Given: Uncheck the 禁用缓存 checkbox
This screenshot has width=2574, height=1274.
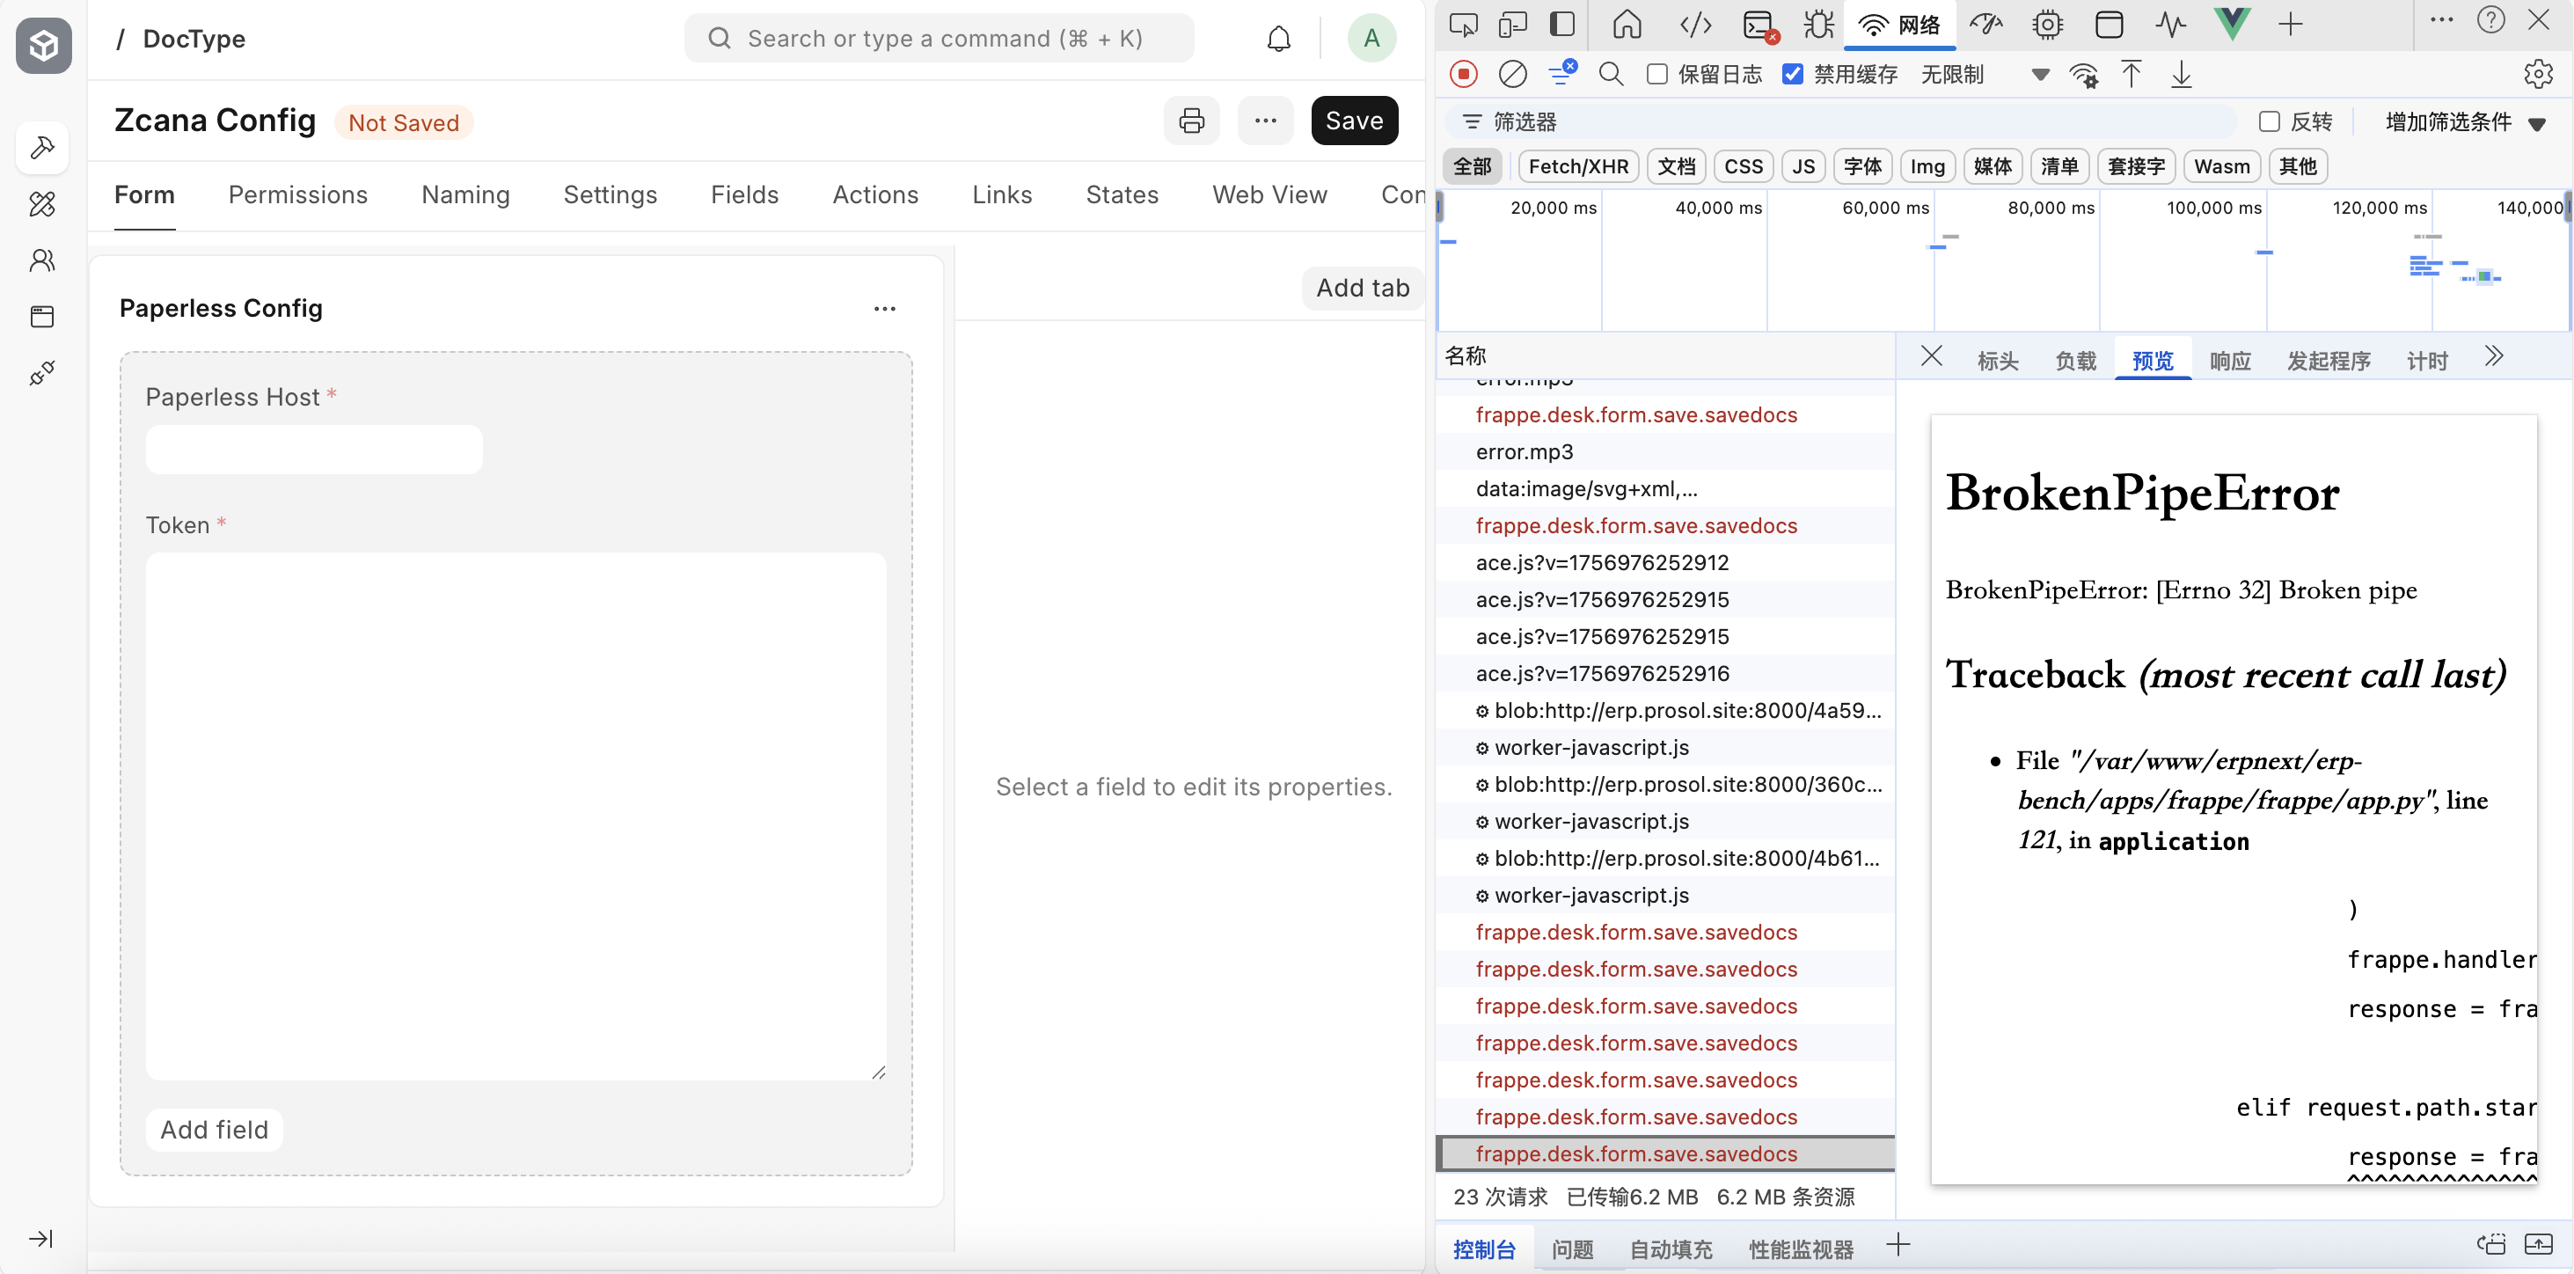Looking at the screenshot, I should click(x=1793, y=74).
